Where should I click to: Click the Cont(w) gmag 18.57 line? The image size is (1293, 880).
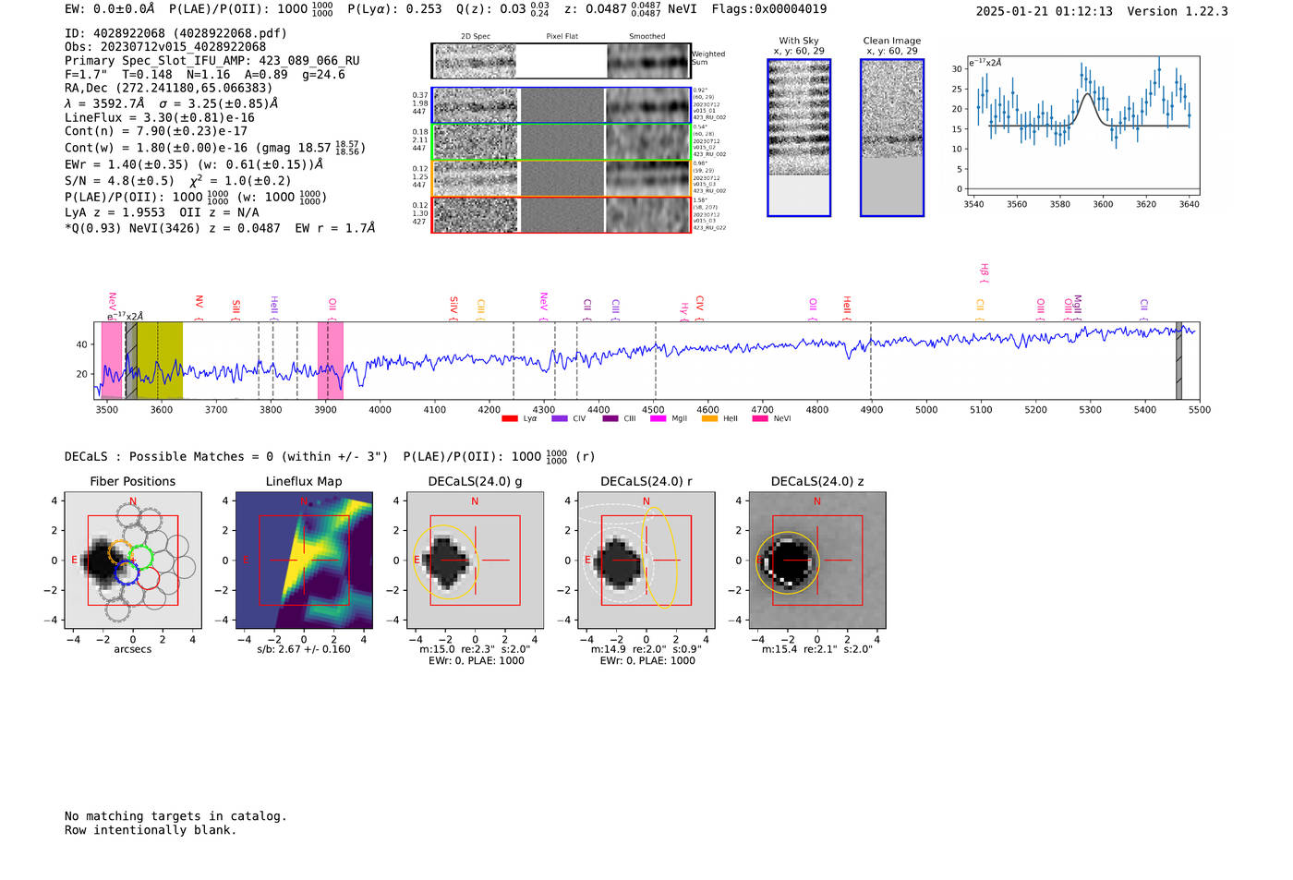point(215,148)
